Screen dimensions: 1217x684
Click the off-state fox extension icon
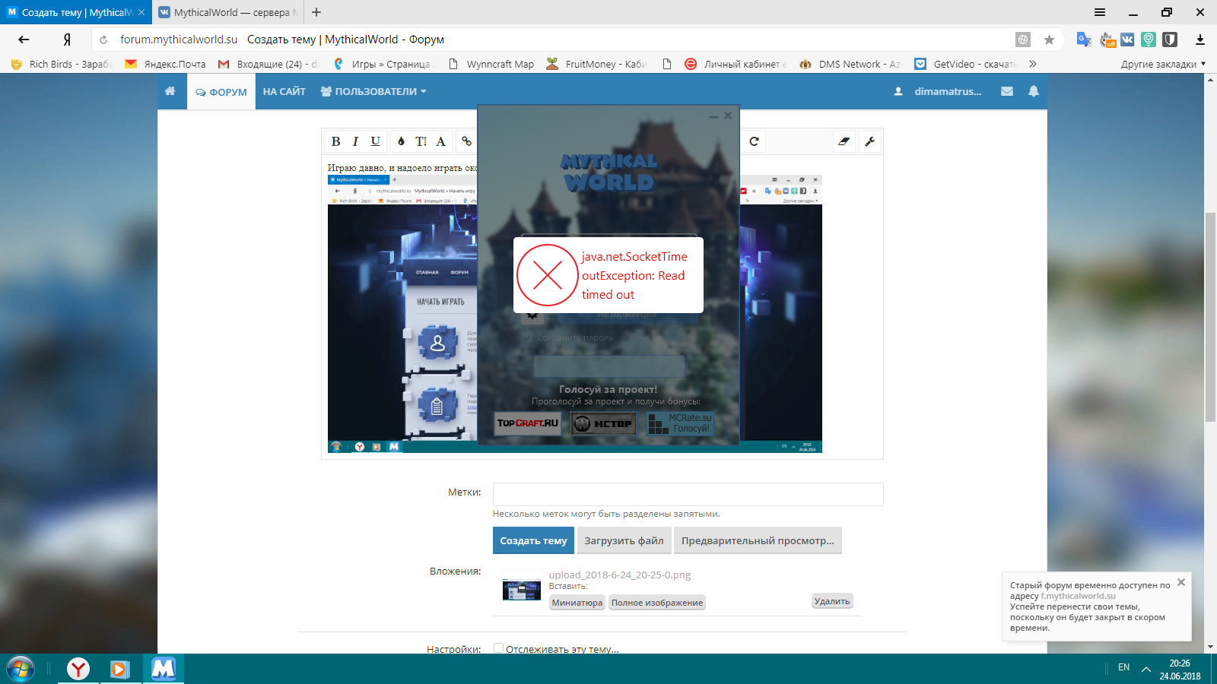(x=1107, y=40)
